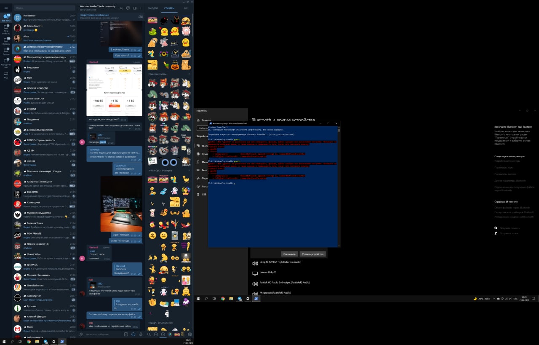Send the yellow duck sticker in top row
Screen dimensions: 539x345
point(164,31)
